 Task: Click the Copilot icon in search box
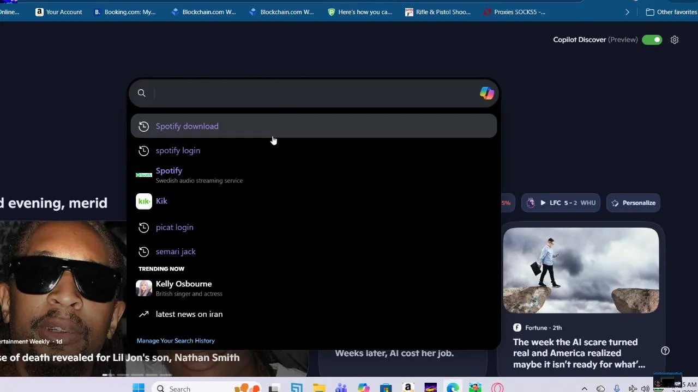(x=487, y=93)
